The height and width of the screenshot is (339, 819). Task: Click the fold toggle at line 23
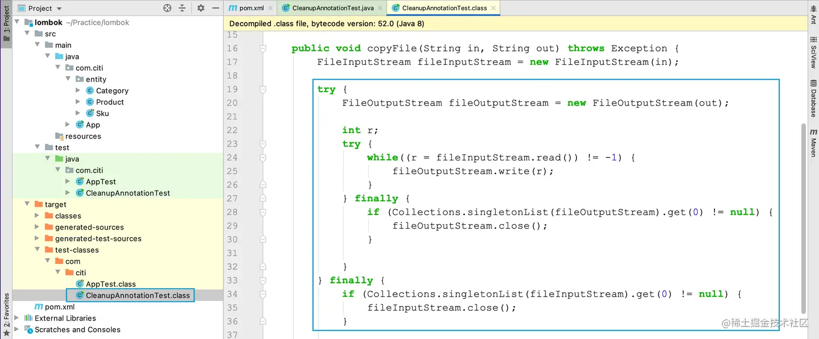[x=263, y=144]
